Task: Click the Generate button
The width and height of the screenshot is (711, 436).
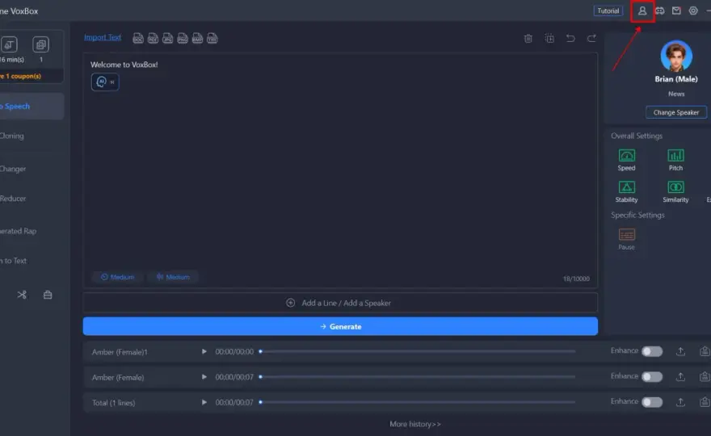Action: (340, 326)
